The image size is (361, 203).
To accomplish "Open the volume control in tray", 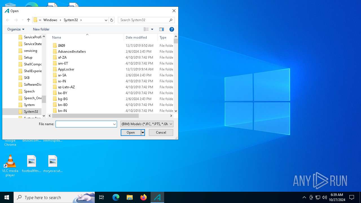I will click(325, 197).
